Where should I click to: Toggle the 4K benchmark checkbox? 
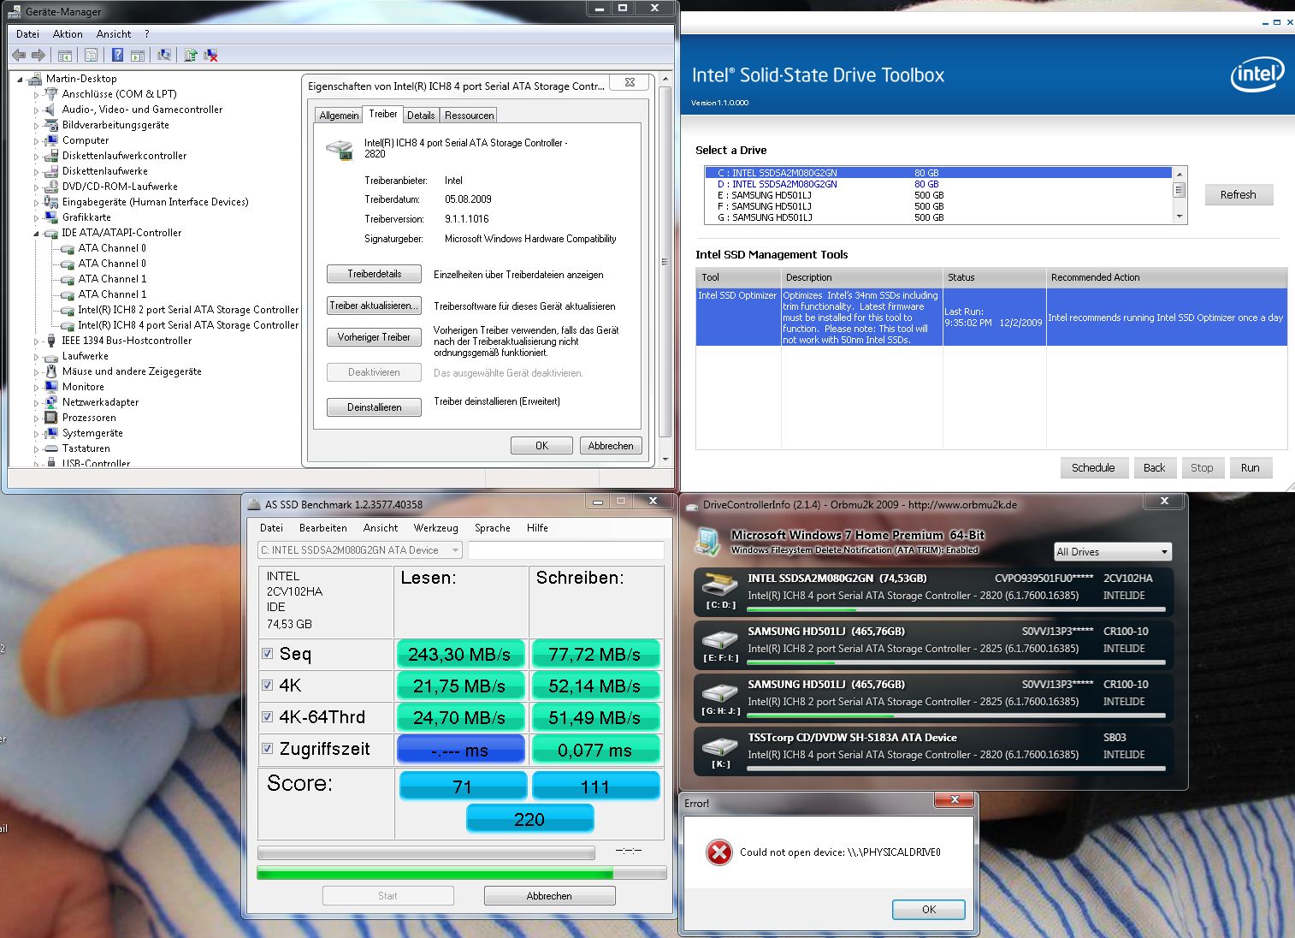tap(268, 686)
